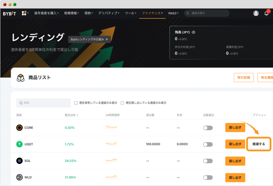Enable auto-lend toggle for WLD
The width and height of the screenshot is (273, 186).
[208, 177]
